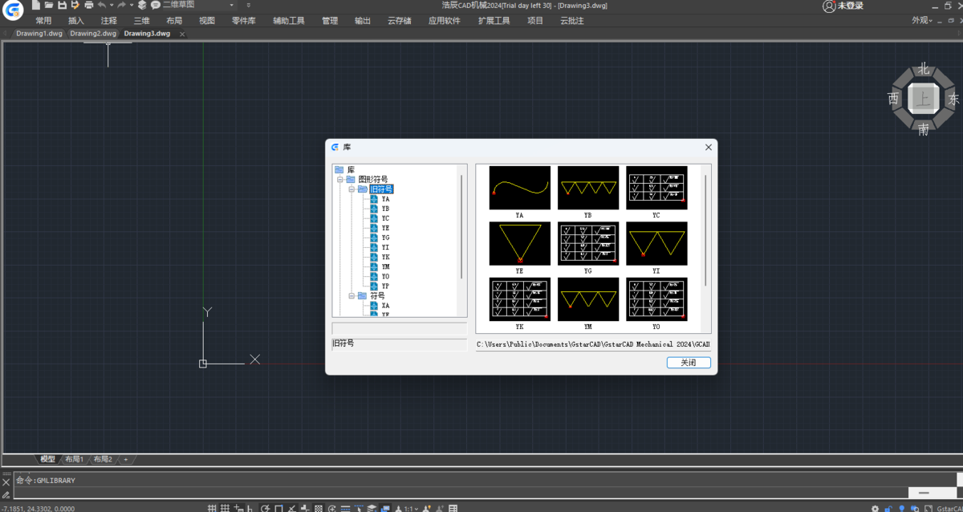Image resolution: width=963 pixels, height=512 pixels.
Task: Collapse the 图形符号 tree node
Action: click(x=340, y=180)
